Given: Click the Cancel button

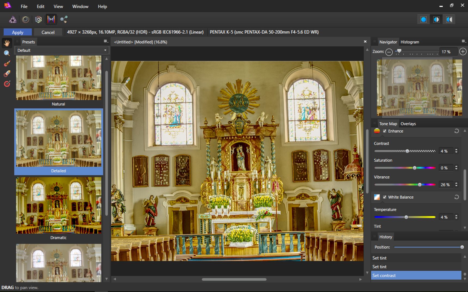Looking at the screenshot, I should coord(48,32).
